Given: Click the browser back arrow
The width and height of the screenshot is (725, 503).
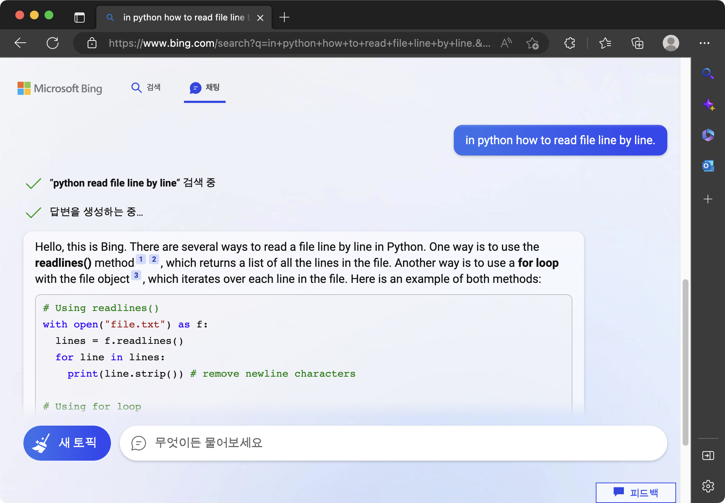Looking at the screenshot, I should 20,43.
